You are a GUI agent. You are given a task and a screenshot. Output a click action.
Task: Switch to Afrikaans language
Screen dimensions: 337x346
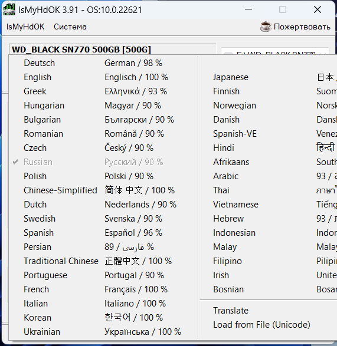269,162
